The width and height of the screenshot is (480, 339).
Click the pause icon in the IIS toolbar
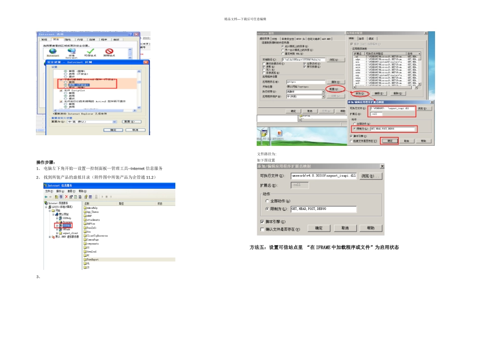click(x=111, y=197)
